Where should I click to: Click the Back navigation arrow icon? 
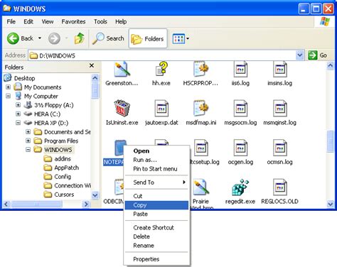click(13, 38)
